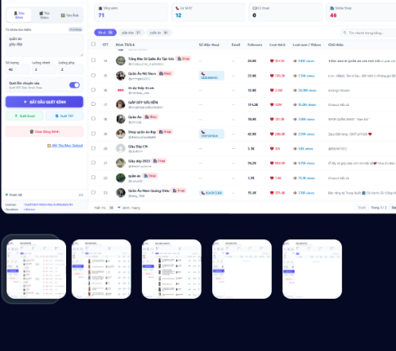Click the Shop badge beside Shop quần áo đẹp

tap(165, 132)
